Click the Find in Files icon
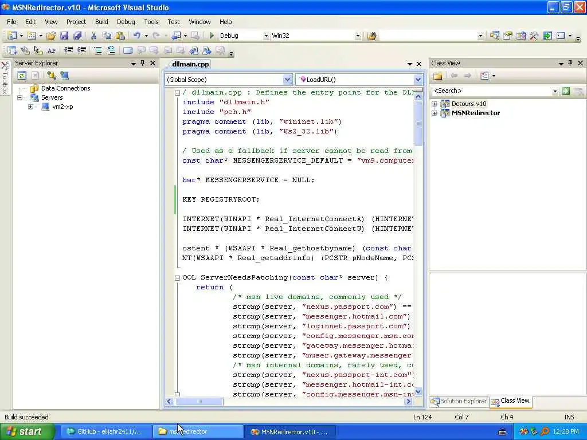The height and width of the screenshot is (440, 587). 371,36
